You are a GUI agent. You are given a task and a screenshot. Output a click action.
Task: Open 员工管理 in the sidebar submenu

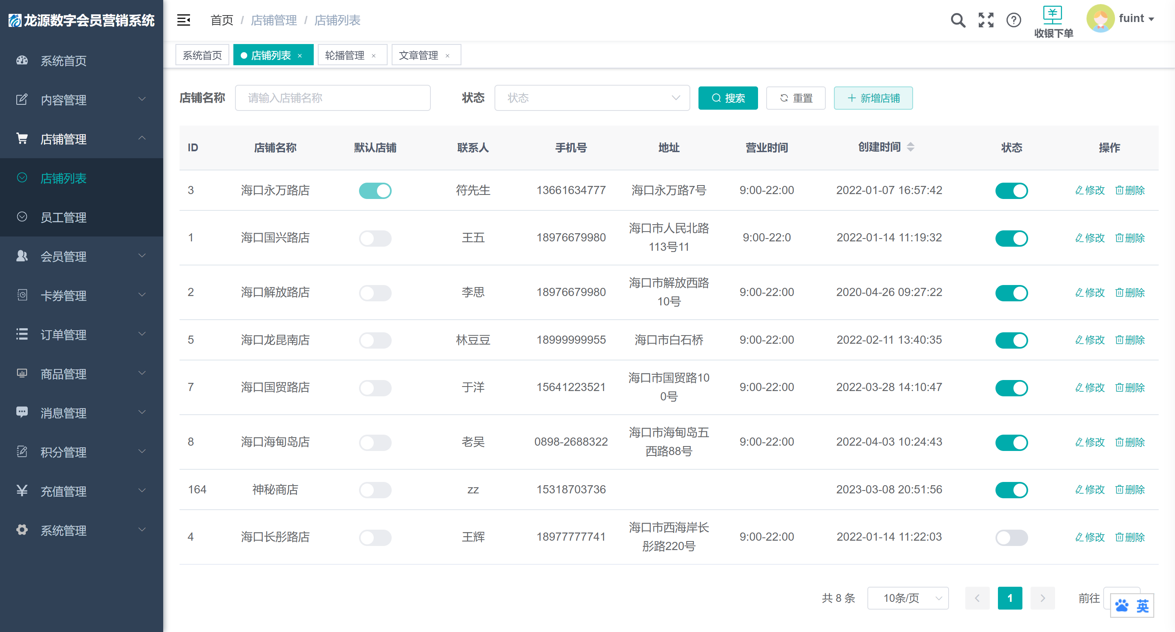click(81, 217)
